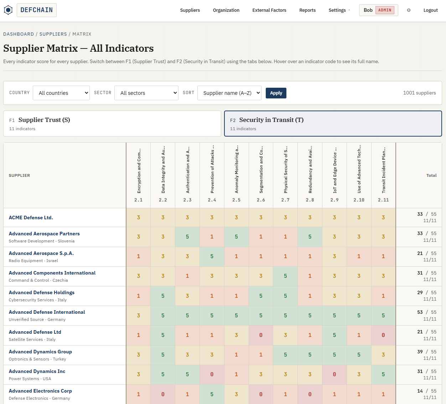446x404 pixels.
Task: Toggle the theme with the sun icon
Action: [x=409, y=10]
